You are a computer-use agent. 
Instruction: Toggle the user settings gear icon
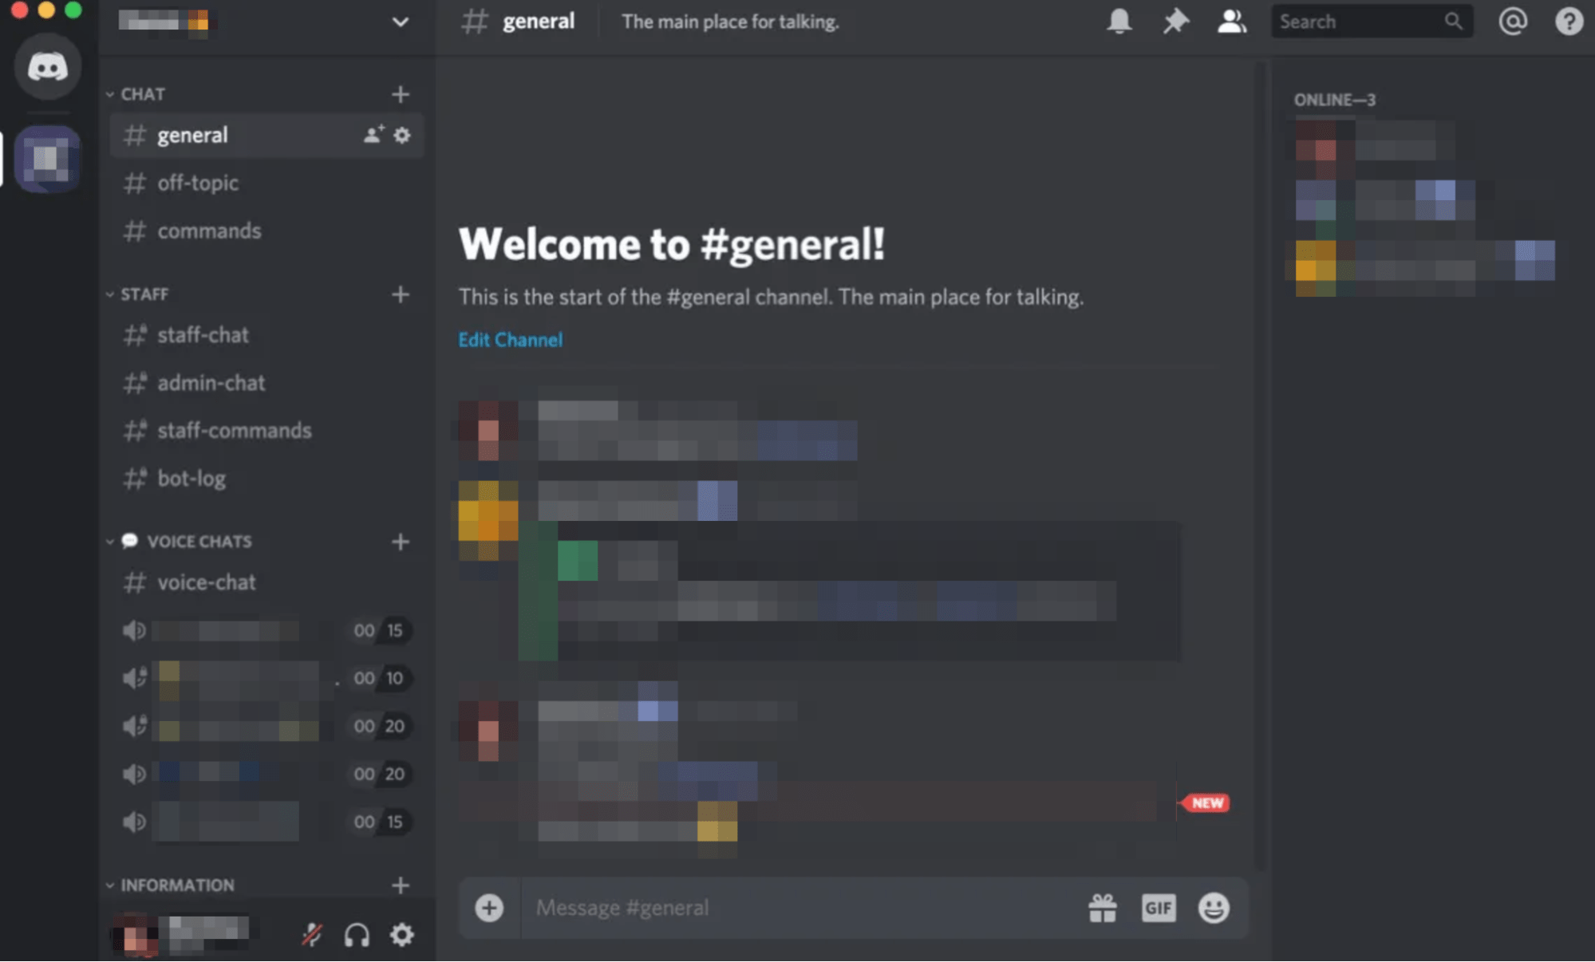pyautogui.click(x=401, y=935)
